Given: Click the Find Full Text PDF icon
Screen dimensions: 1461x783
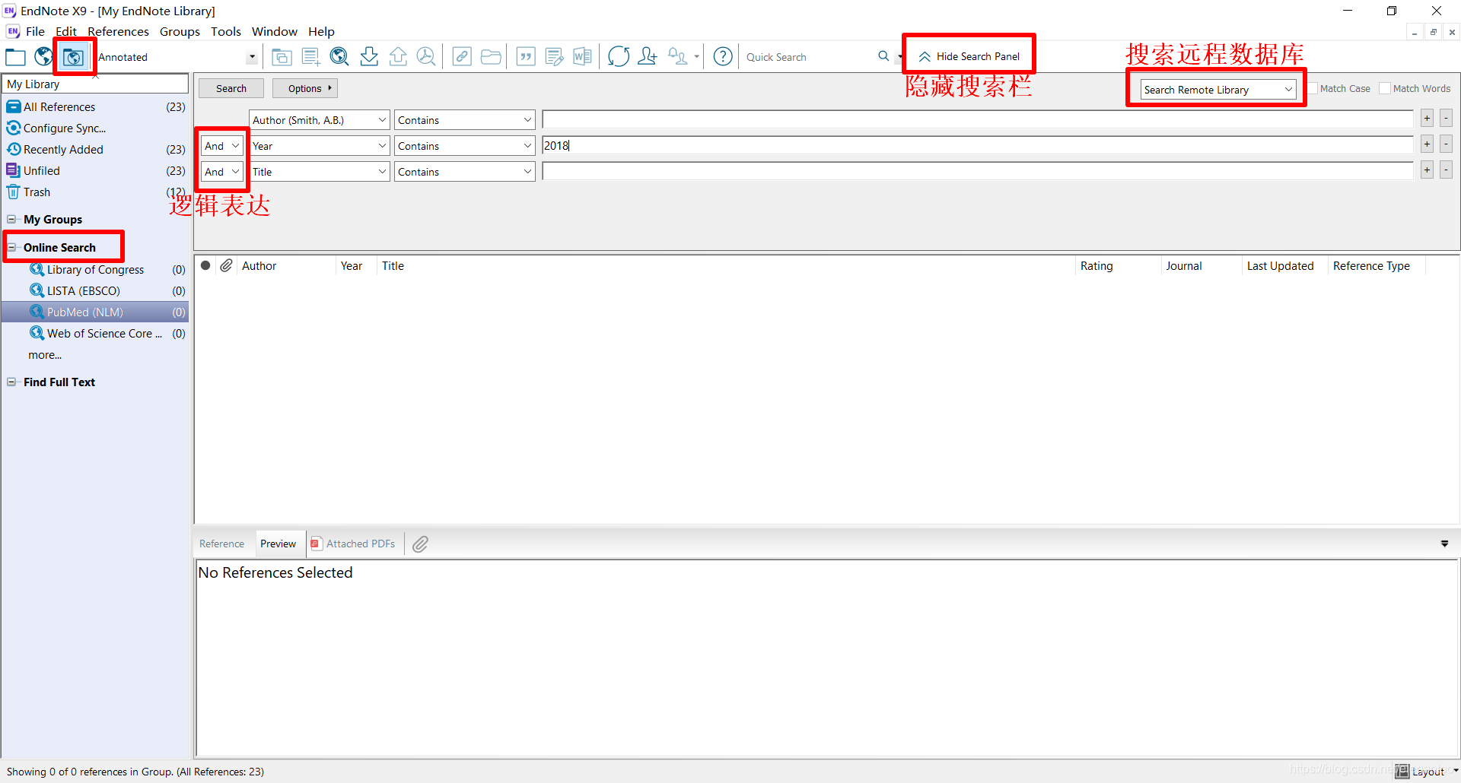Looking at the screenshot, I should (x=426, y=57).
